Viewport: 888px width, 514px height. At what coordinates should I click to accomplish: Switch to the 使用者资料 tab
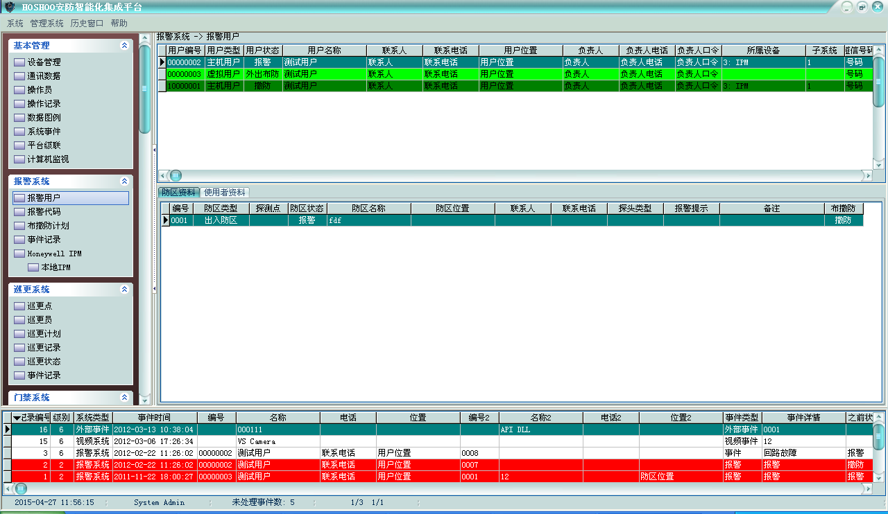[x=224, y=193]
